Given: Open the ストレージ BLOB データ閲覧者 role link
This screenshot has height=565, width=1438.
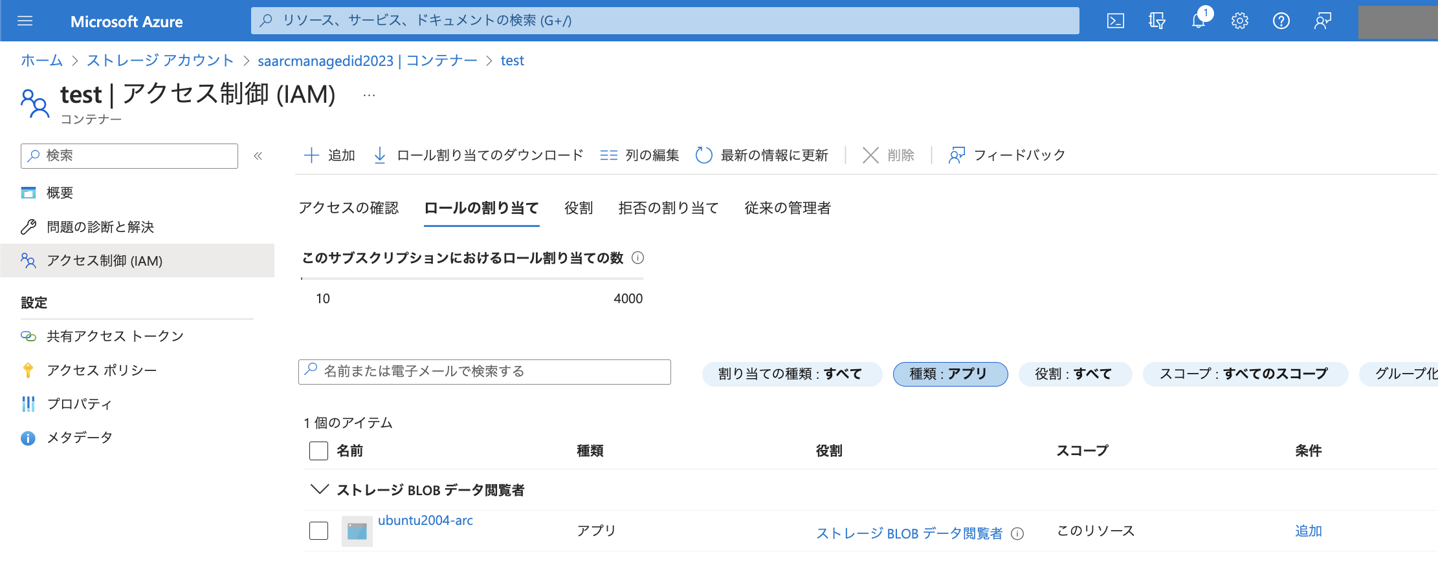Looking at the screenshot, I should pos(909,533).
